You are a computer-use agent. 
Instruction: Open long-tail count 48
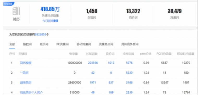pos(93,93)
